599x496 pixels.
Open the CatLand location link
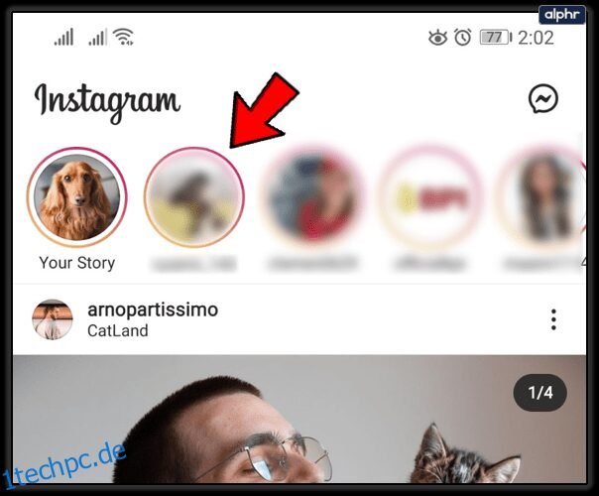[118, 330]
